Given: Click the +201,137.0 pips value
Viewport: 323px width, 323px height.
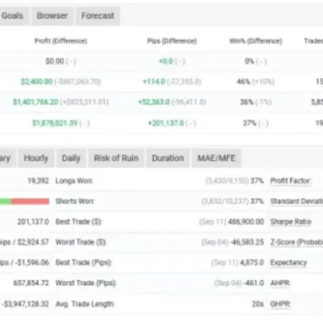Looking at the screenshot, I should [166, 123].
